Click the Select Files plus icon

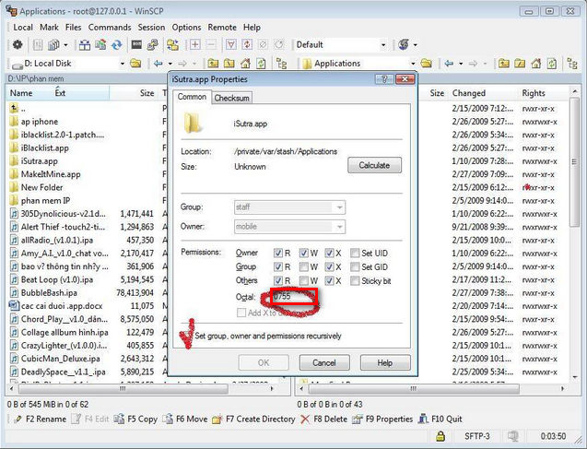pyautogui.click(x=194, y=45)
